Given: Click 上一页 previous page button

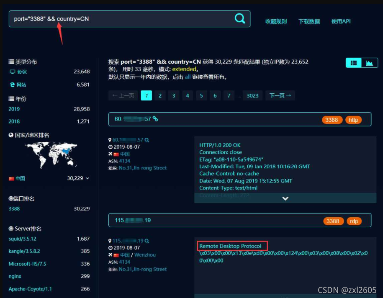Looking at the screenshot, I should click(x=123, y=95).
